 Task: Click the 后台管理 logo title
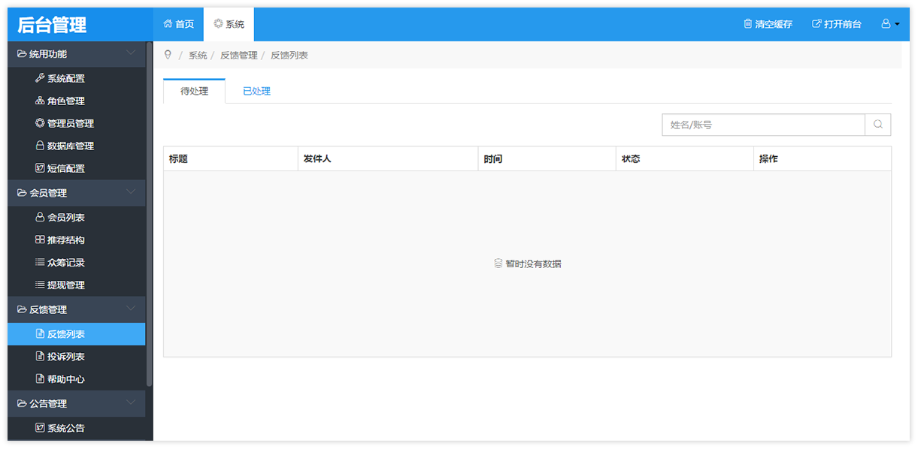tap(52, 25)
